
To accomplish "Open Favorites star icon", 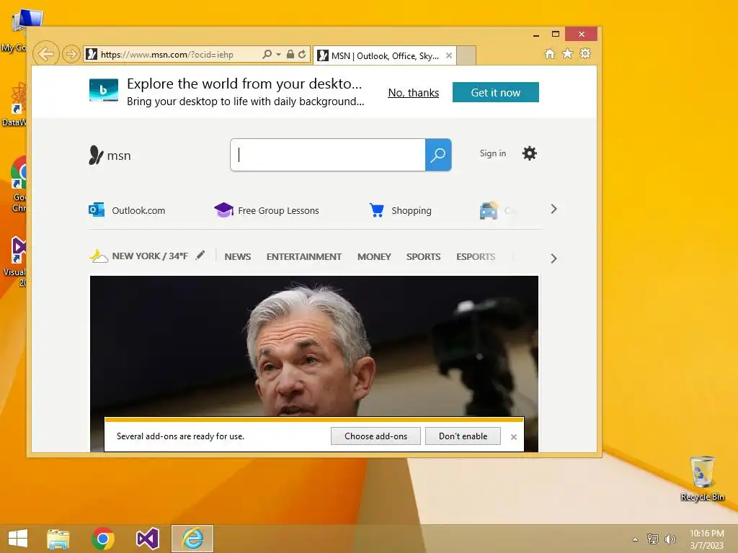I will tap(568, 53).
